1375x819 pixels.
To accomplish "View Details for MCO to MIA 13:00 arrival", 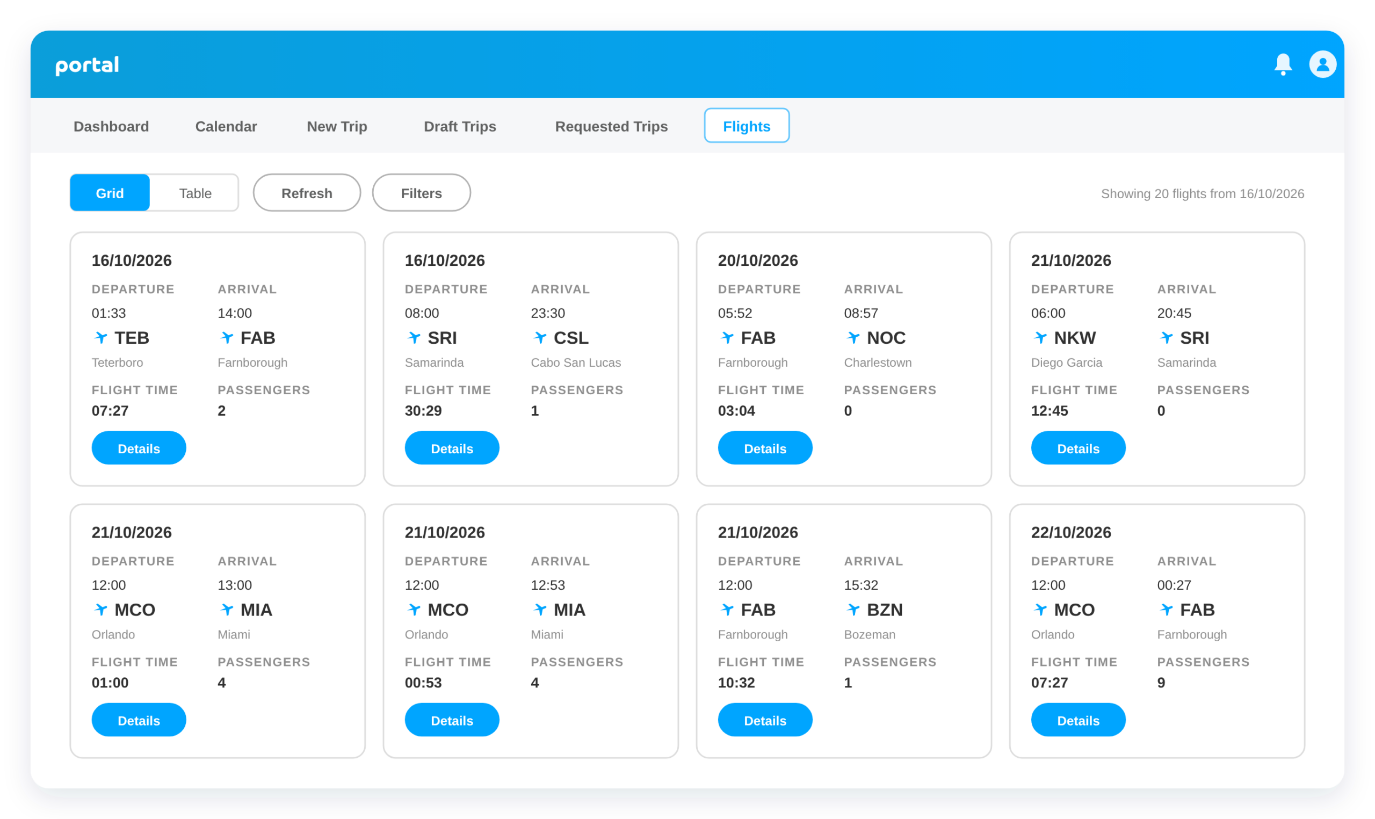I will pos(139,720).
